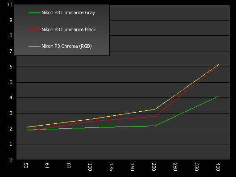Click the x-axis label 320
Viewport: 236px width, 177px height.
coord(197,167)
